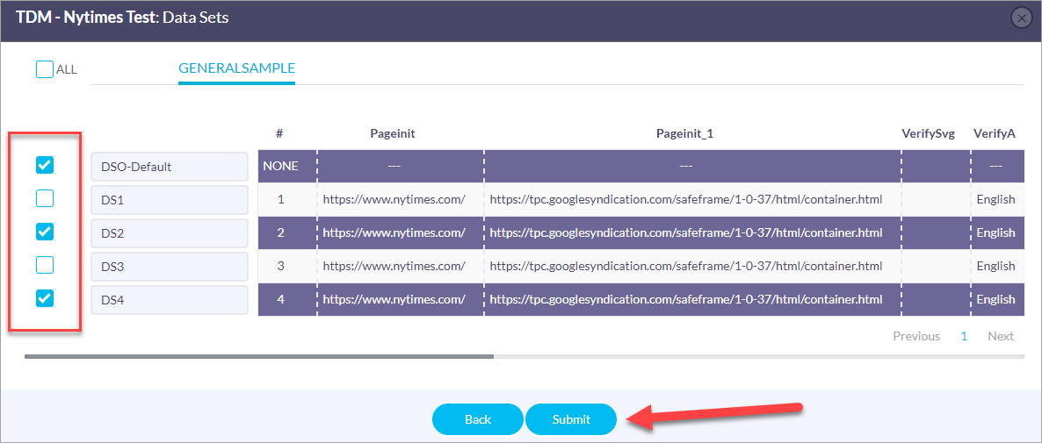
Task: Click row 1 googlesyndication container URL
Action: tap(686, 200)
